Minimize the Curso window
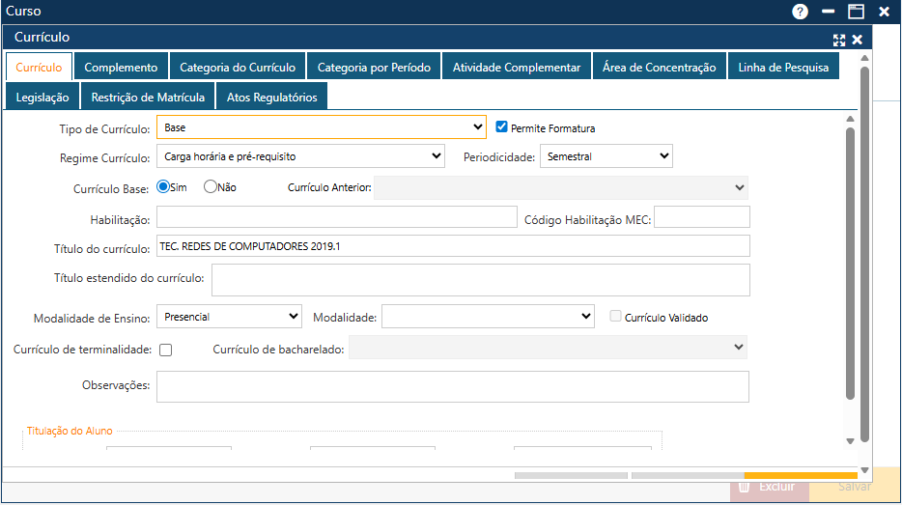The image size is (902, 505). point(828,12)
